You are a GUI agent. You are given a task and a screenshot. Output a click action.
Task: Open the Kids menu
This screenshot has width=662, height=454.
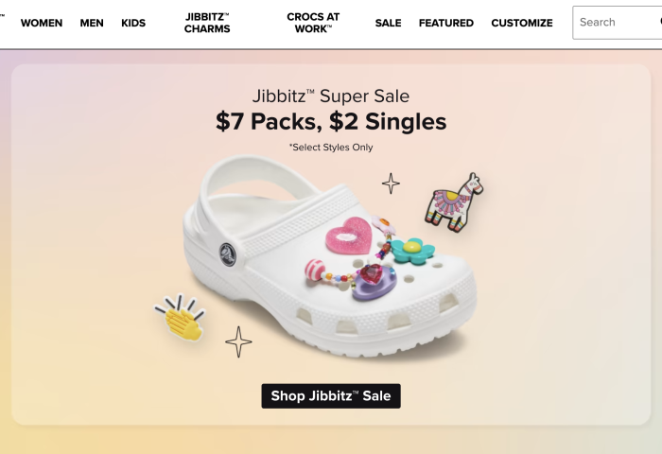coord(133,23)
